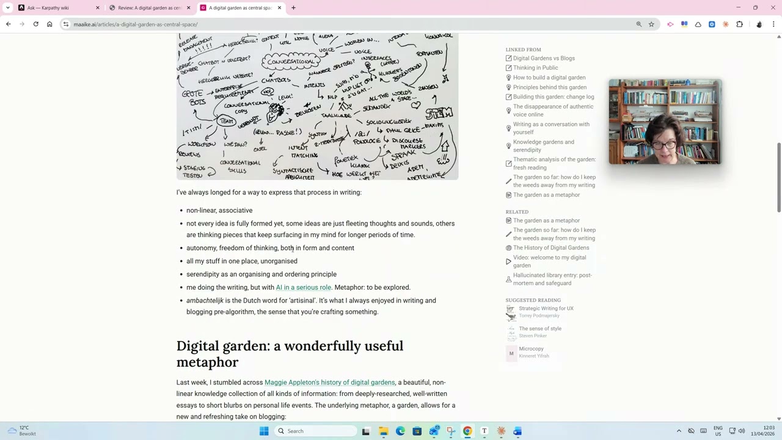Open 'Thematic analysis of the garden: fresh reading'
The width and height of the screenshot is (782, 440).
point(554,163)
